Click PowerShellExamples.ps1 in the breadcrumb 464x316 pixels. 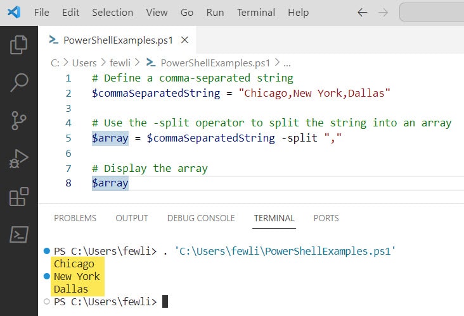[x=215, y=63]
